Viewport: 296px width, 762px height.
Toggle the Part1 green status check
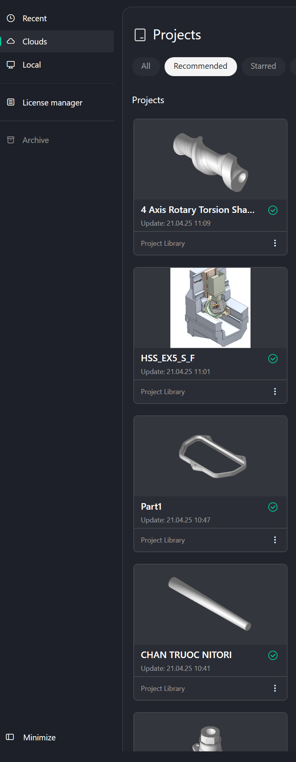273,507
